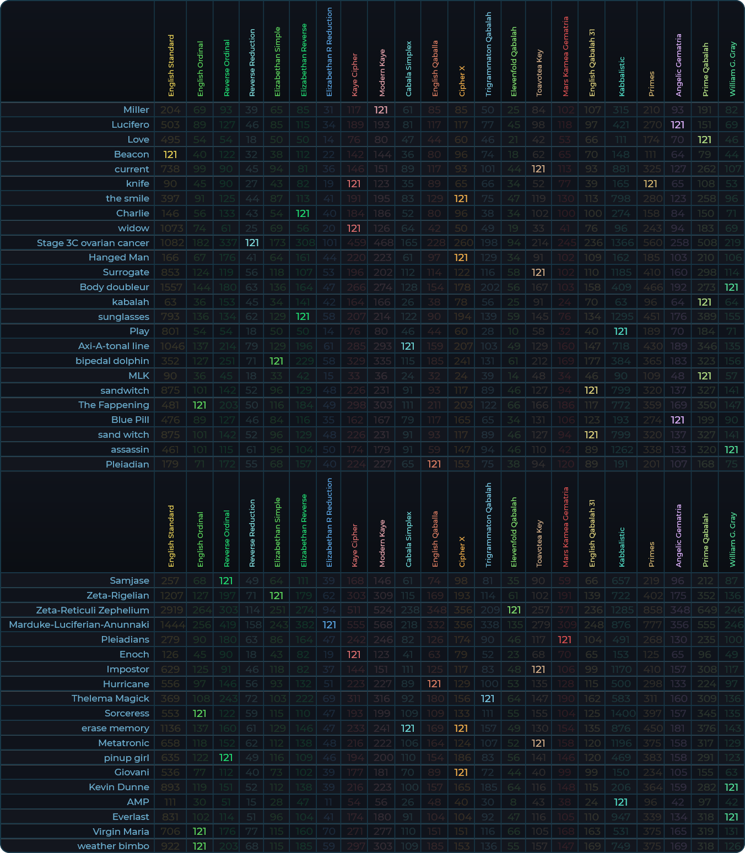The height and width of the screenshot is (853, 745).
Task: Click the 'Thelema Magick' row label
Action: pyautogui.click(x=110, y=698)
